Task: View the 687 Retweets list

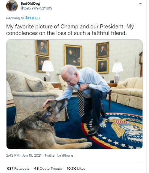Action: pos(18,168)
